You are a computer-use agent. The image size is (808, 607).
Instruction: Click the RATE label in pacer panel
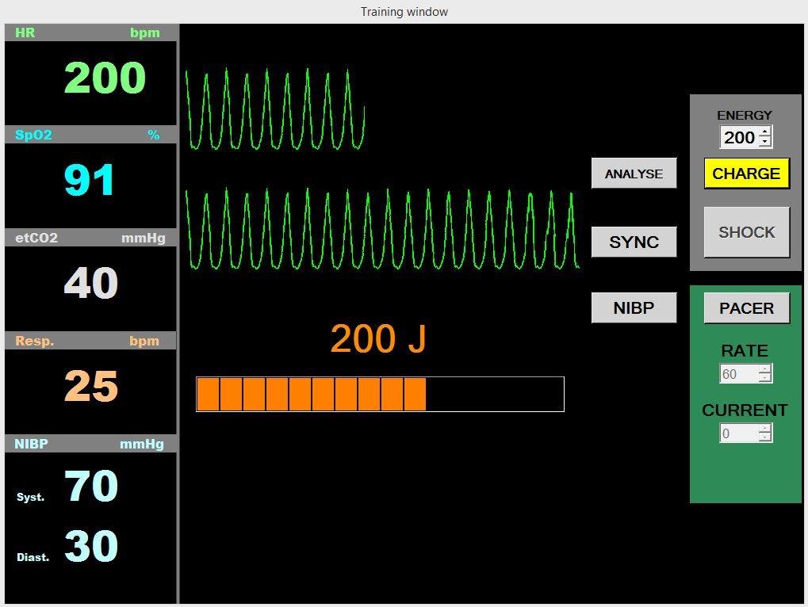click(745, 350)
